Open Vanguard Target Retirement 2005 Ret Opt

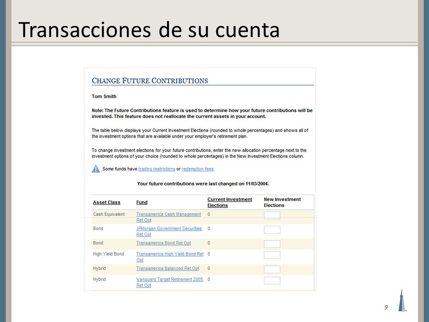170,282
